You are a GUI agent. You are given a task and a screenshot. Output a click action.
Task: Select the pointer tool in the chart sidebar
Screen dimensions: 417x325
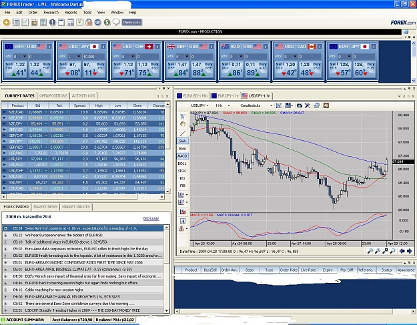pyautogui.click(x=182, y=117)
